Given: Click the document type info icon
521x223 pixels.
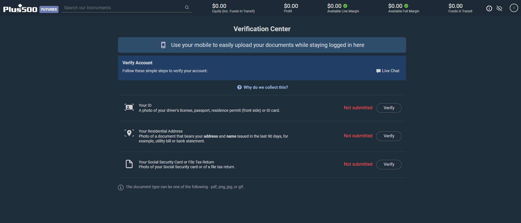Looking at the screenshot, I should pos(121,187).
